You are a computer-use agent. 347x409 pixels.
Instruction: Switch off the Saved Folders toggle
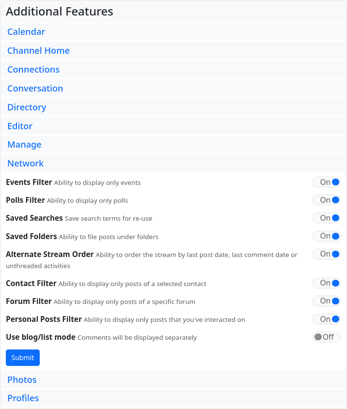pos(326,236)
